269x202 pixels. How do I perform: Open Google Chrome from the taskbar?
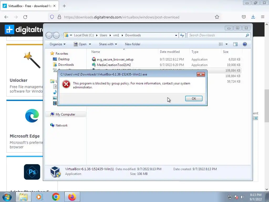coord(56,197)
